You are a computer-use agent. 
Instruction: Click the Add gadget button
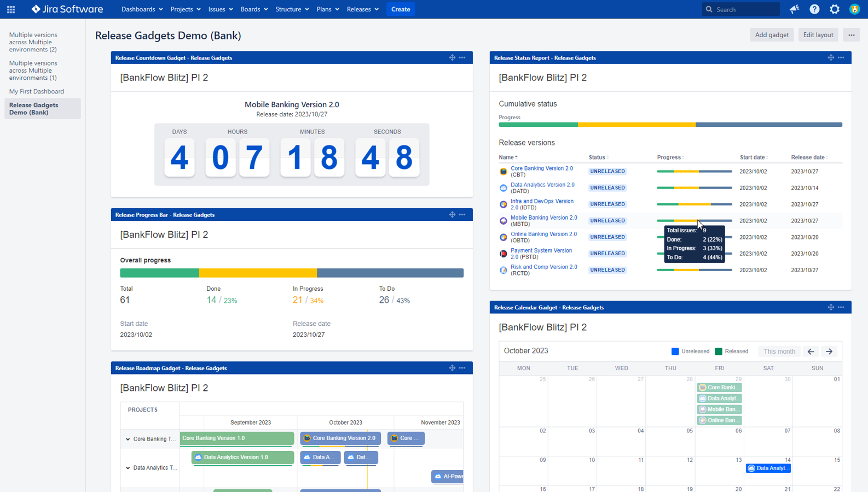(772, 35)
